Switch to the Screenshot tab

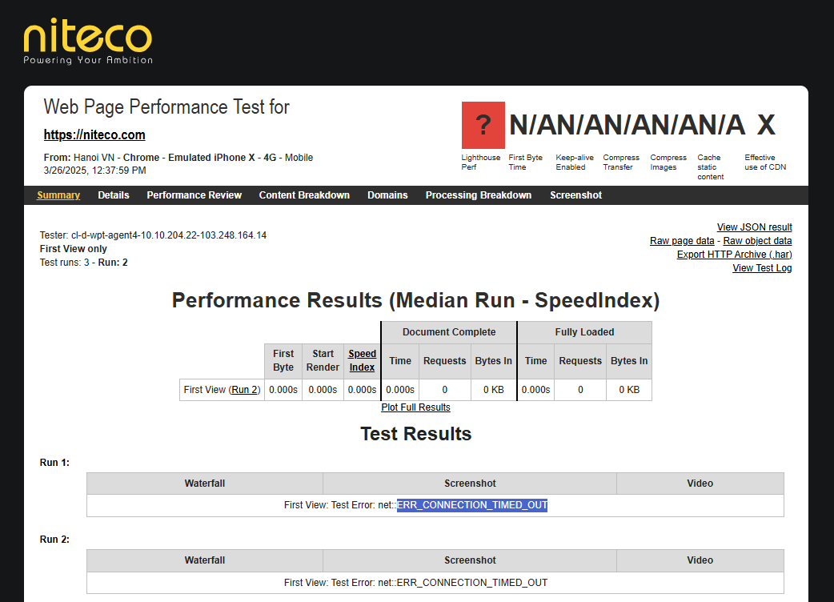[x=575, y=195]
